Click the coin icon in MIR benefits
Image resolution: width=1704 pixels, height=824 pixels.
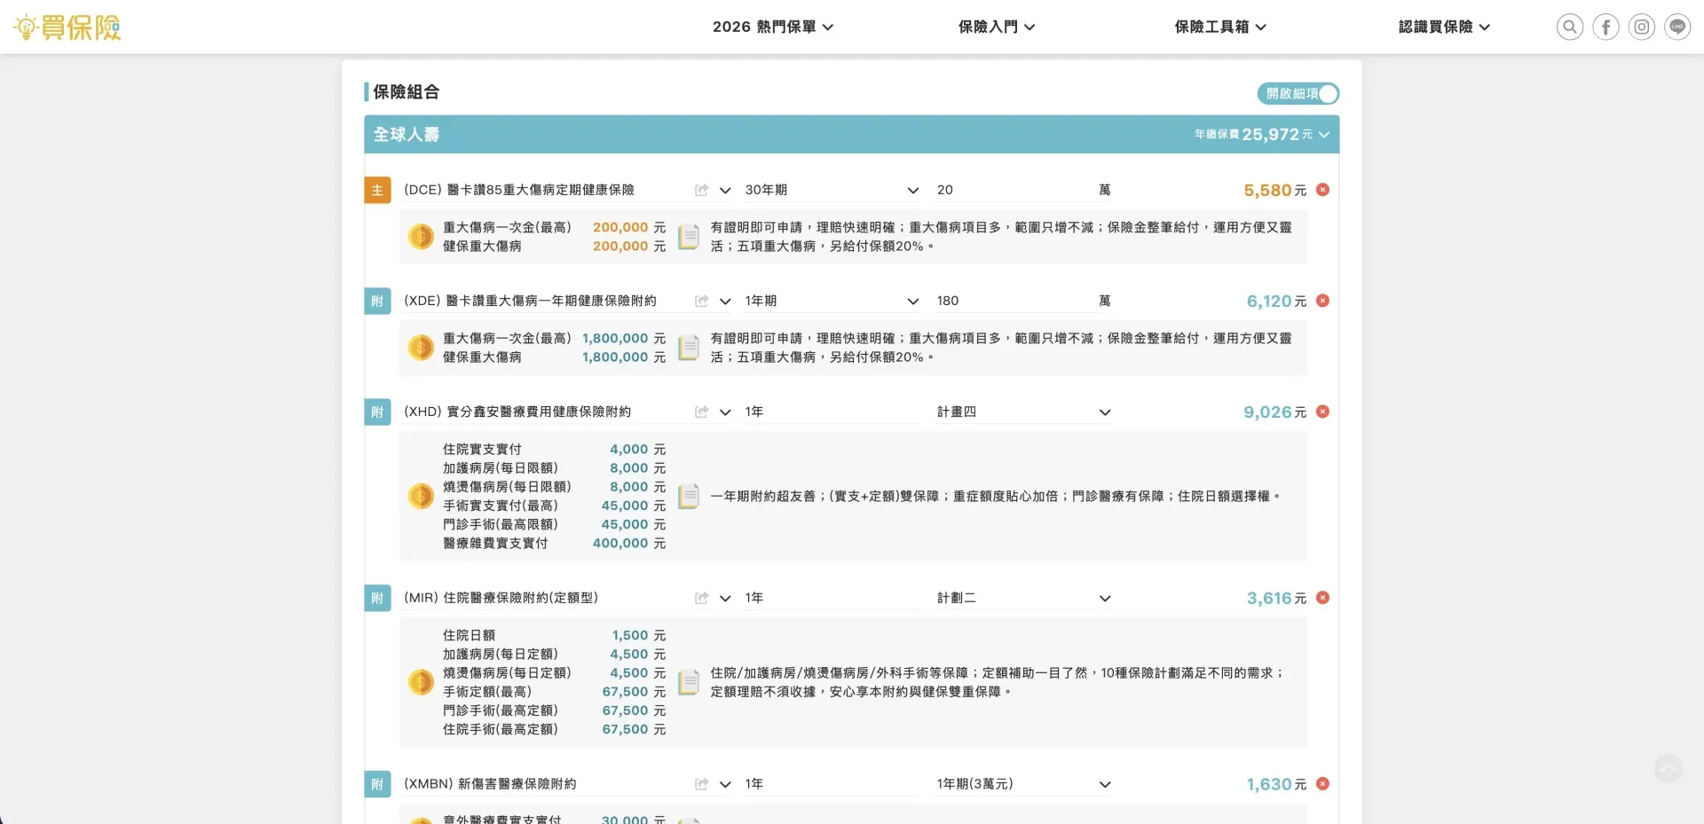[421, 682]
